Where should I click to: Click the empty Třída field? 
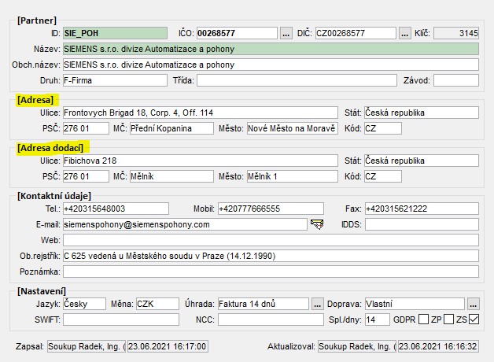pyautogui.click(x=297, y=80)
